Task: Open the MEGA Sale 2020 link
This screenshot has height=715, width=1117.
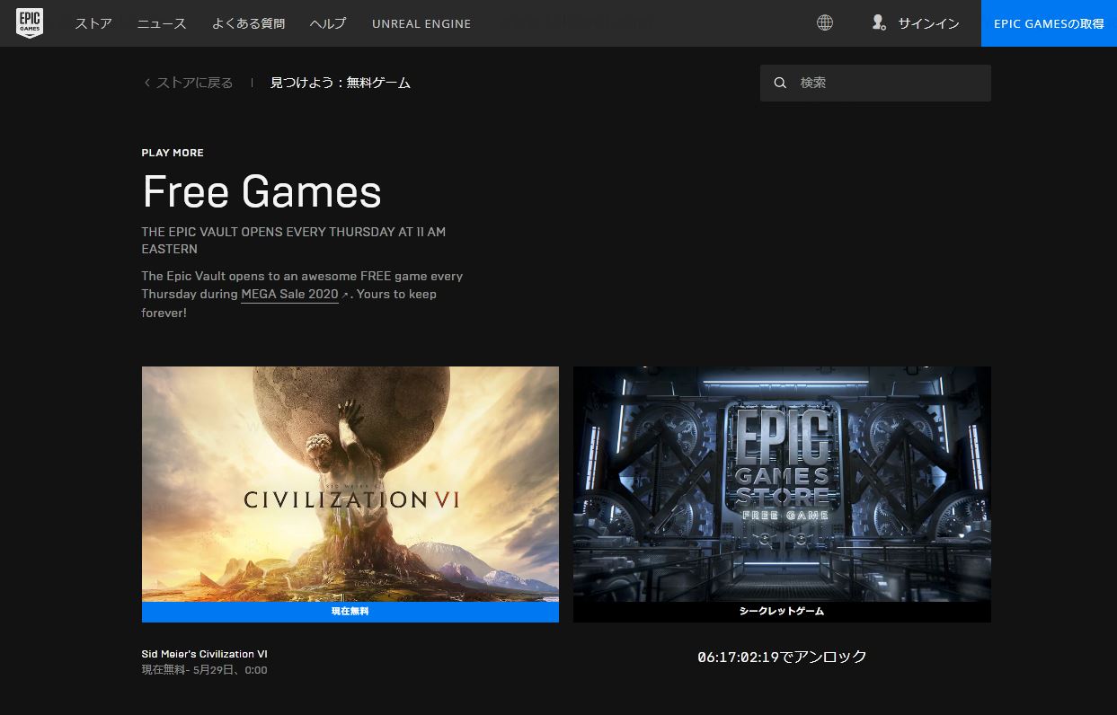Action: click(289, 295)
